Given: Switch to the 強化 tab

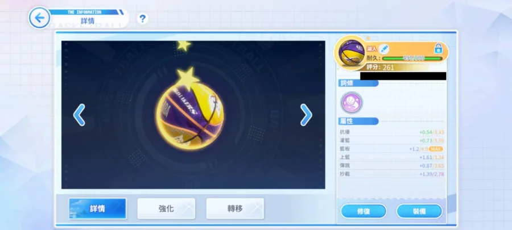Looking at the screenshot, I should click(x=166, y=208).
